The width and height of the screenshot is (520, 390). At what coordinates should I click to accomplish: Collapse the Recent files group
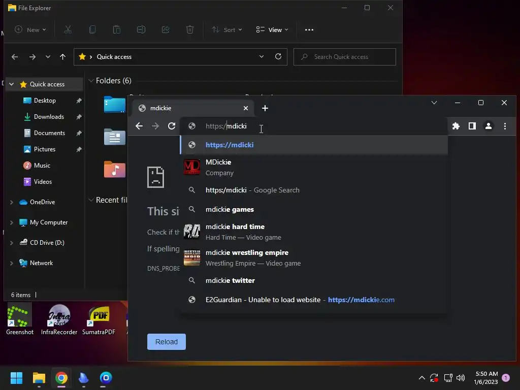[x=91, y=200]
